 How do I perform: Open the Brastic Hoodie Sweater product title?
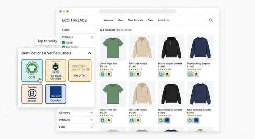(x=170, y=64)
